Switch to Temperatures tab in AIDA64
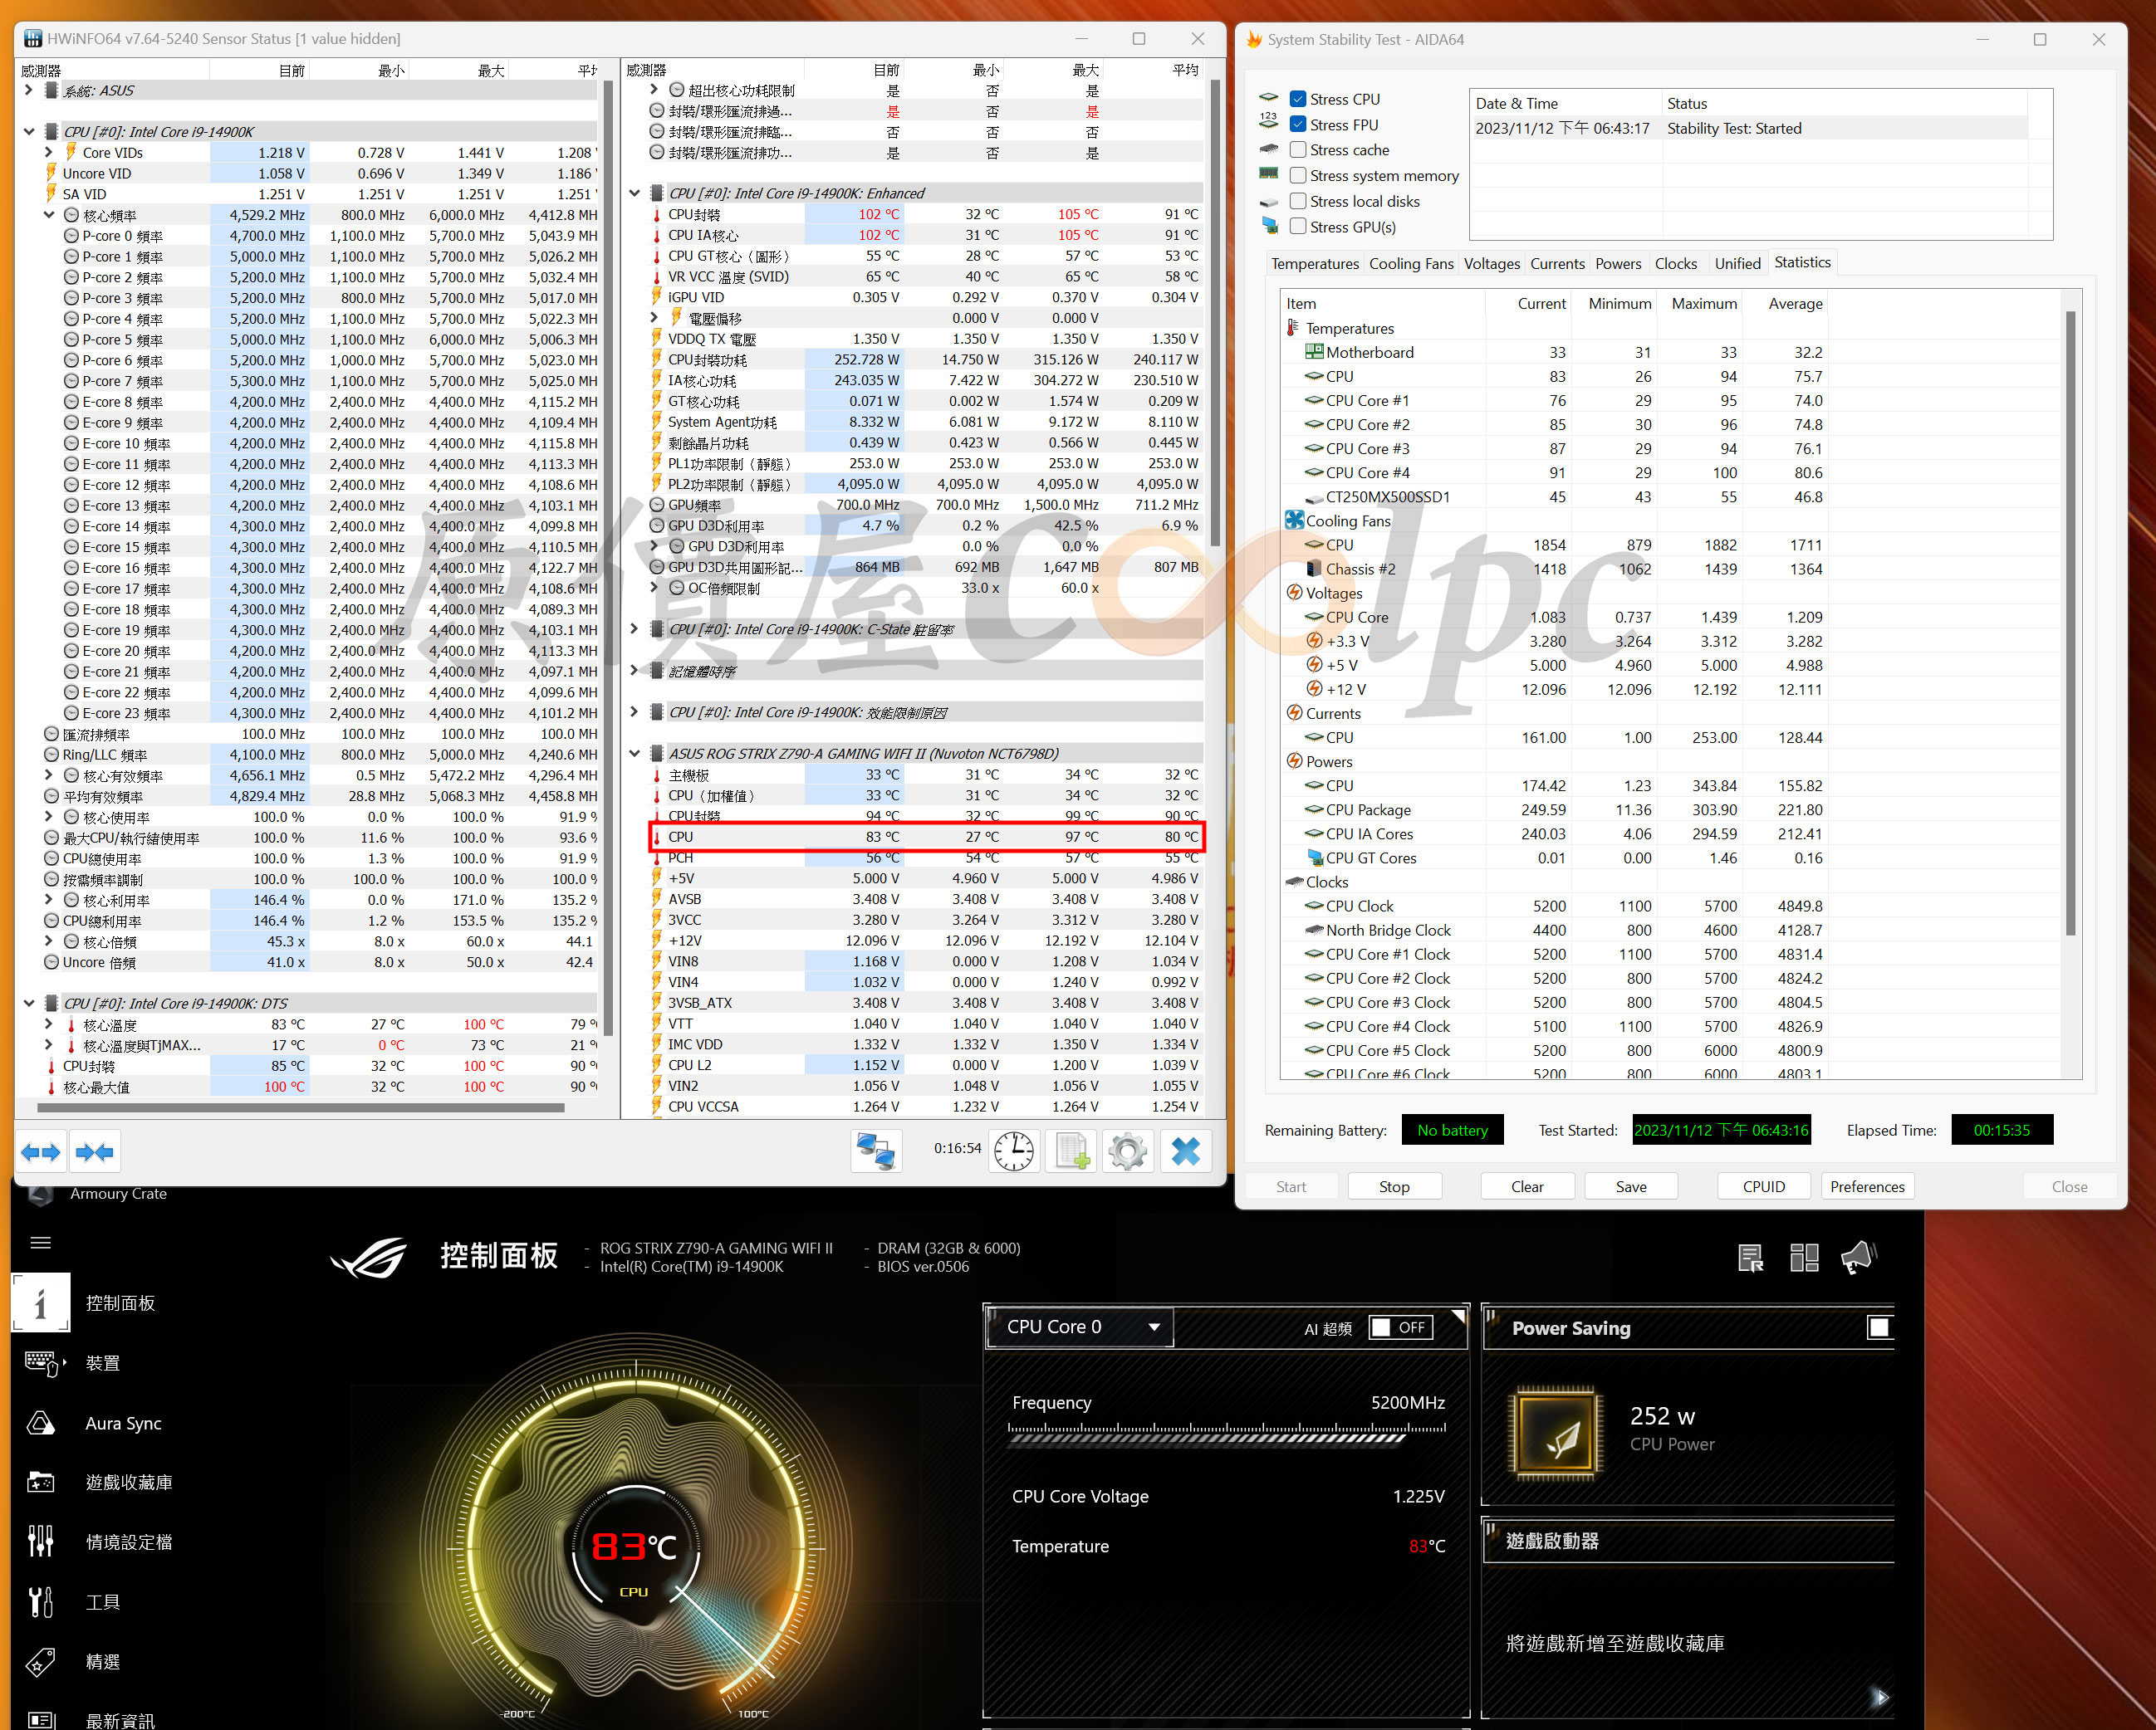Viewport: 2156px width, 1730px height. [1315, 264]
